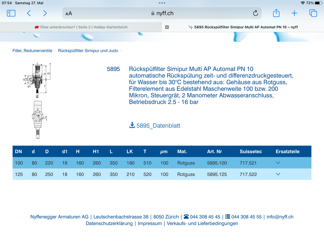
Task: Click the fax number icon in footer
Action: (x=228, y=217)
